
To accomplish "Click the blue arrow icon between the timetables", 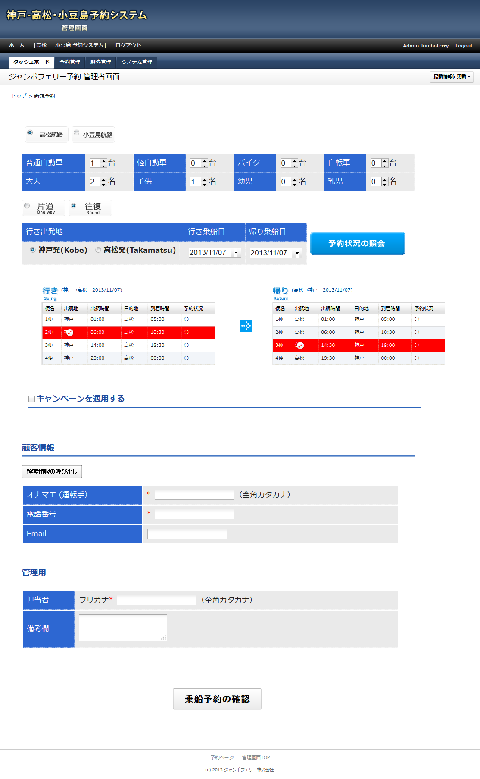I will [x=246, y=326].
